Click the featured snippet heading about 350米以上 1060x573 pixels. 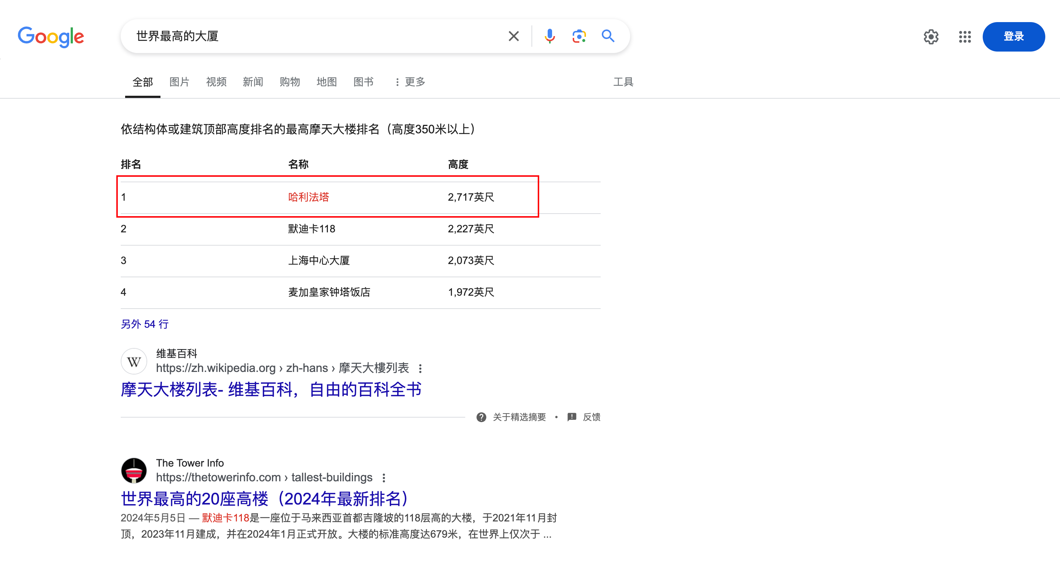tap(298, 129)
